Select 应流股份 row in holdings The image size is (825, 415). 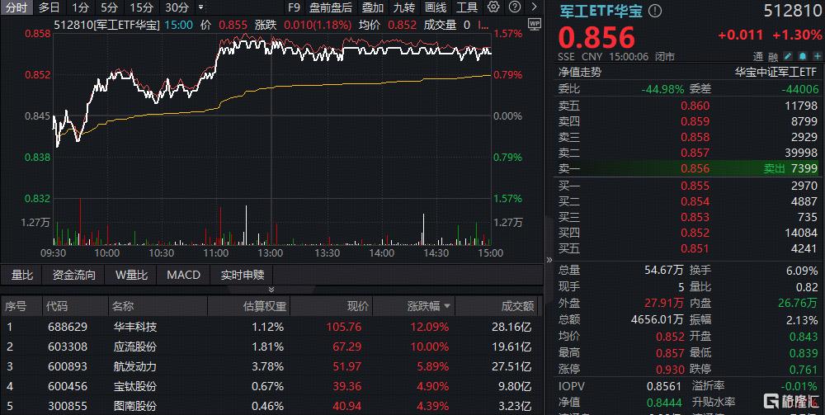coord(271,347)
